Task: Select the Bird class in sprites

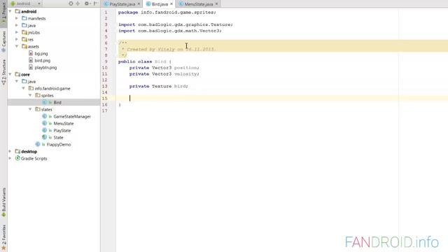Action: coord(57,102)
